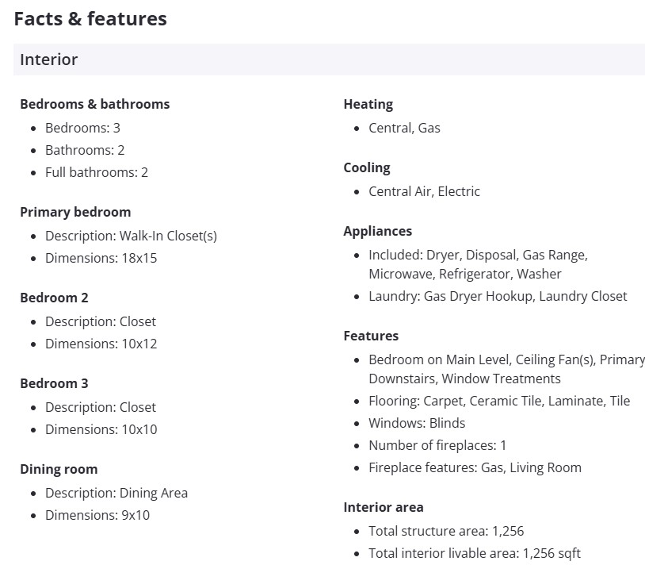
Task: Click the Bedrooms & bathrooms subheading
Action: coord(94,104)
